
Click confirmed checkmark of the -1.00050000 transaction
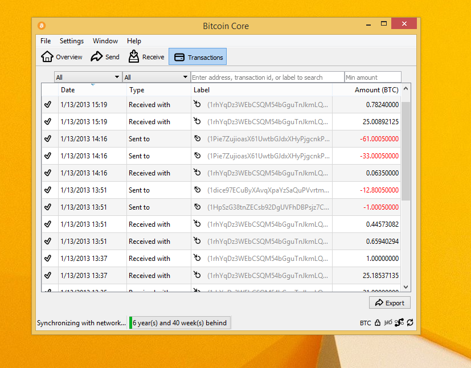[48, 207]
